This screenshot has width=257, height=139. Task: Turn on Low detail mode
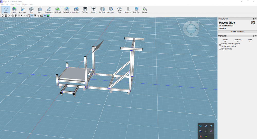220,49
